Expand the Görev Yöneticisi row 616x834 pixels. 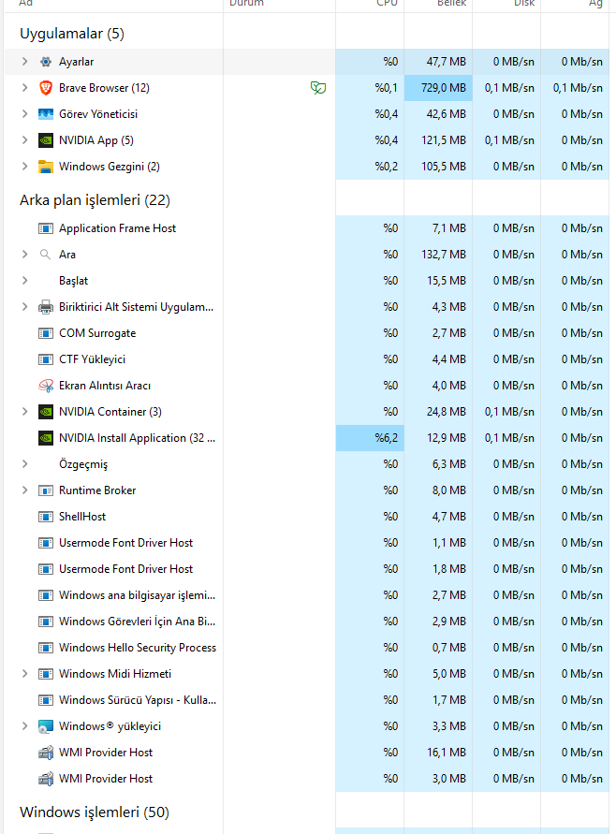click(24, 114)
